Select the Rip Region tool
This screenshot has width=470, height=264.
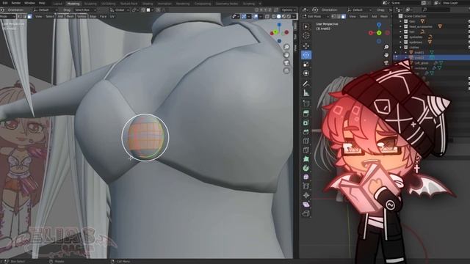pos(306,213)
